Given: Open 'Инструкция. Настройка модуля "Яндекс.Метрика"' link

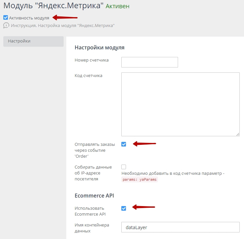Looking at the screenshot, I should [63, 25].
